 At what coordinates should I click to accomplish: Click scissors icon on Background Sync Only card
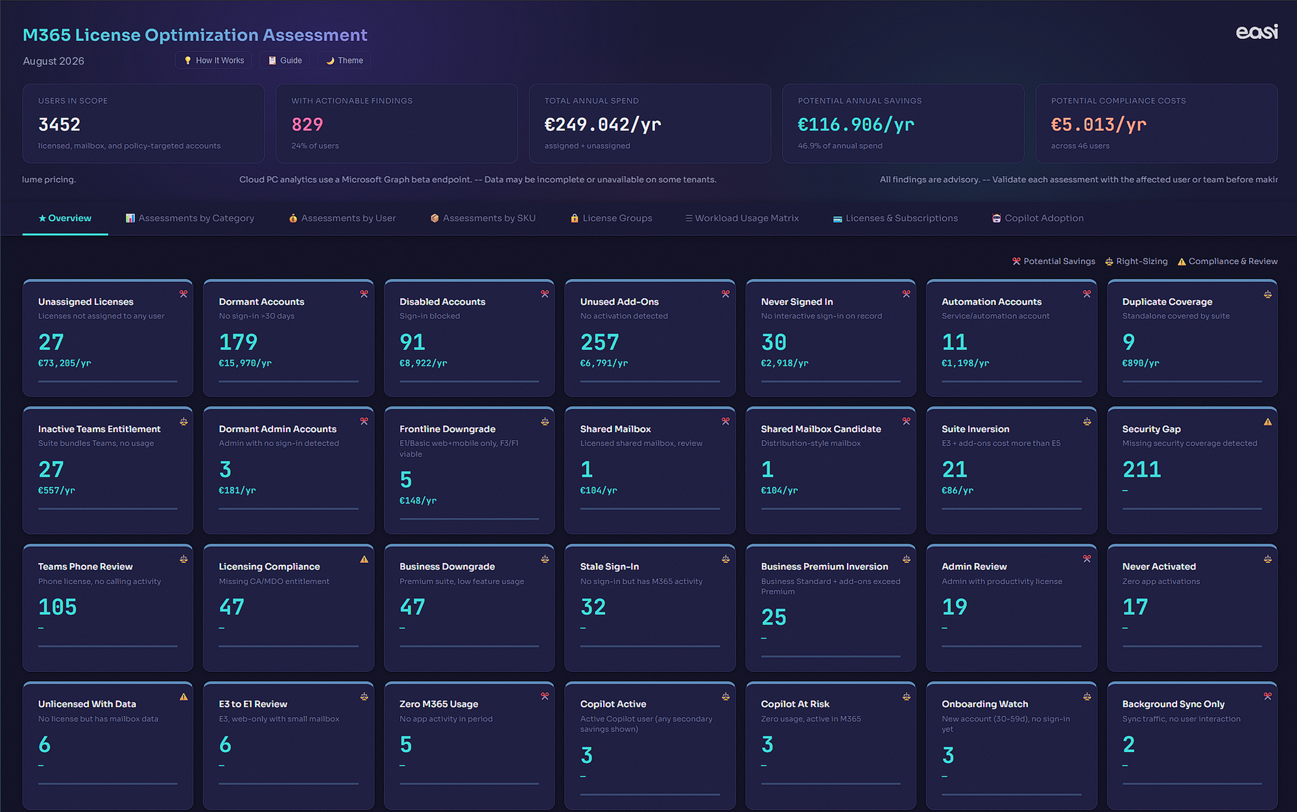click(x=1268, y=697)
